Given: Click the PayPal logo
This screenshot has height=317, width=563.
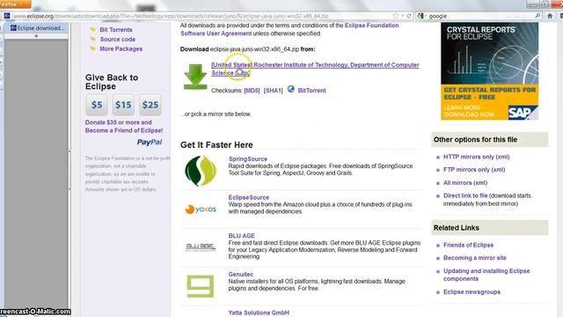Looking at the screenshot, I should click(150, 142).
